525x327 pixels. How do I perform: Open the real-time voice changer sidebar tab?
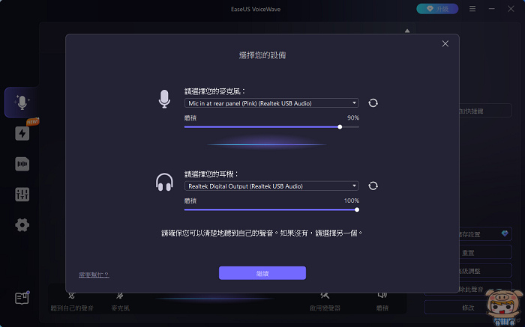pos(22,103)
